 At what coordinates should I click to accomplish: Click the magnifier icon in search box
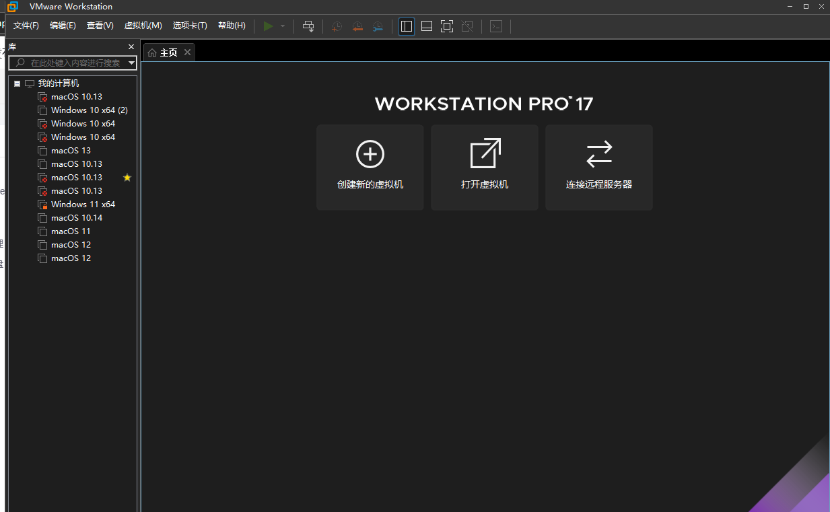[x=20, y=63]
